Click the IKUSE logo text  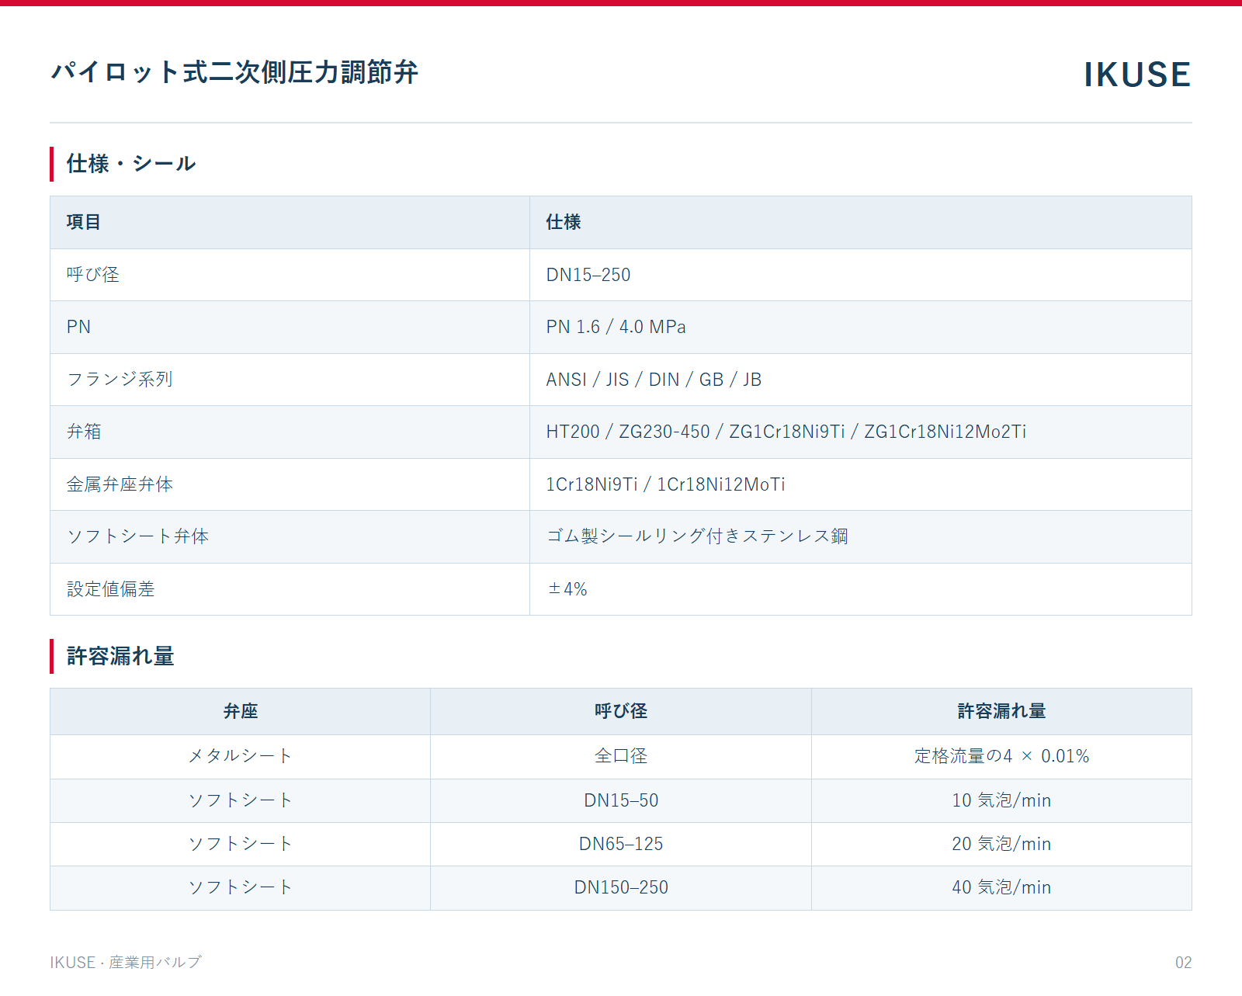click(x=1137, y=75)
